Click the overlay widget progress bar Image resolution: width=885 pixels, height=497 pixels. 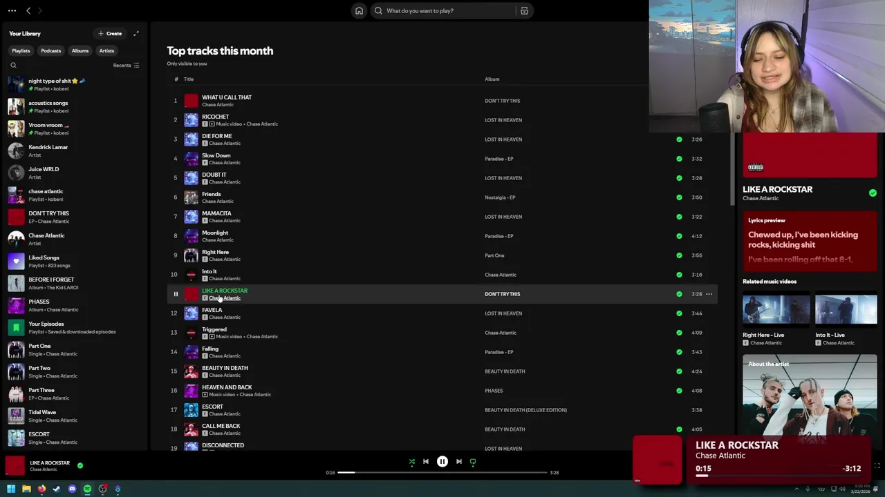(x=778, y=476)
